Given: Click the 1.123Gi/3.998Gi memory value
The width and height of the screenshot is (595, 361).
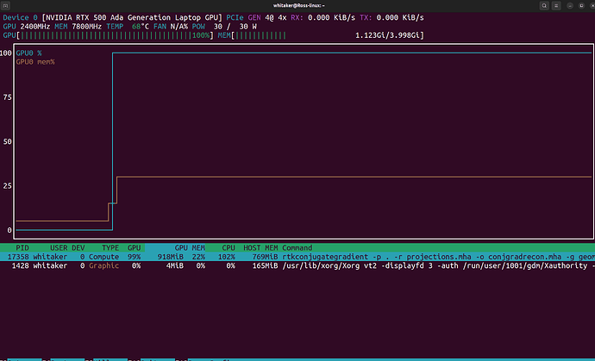Looking at the screenshot, I should tap(388, 35).
